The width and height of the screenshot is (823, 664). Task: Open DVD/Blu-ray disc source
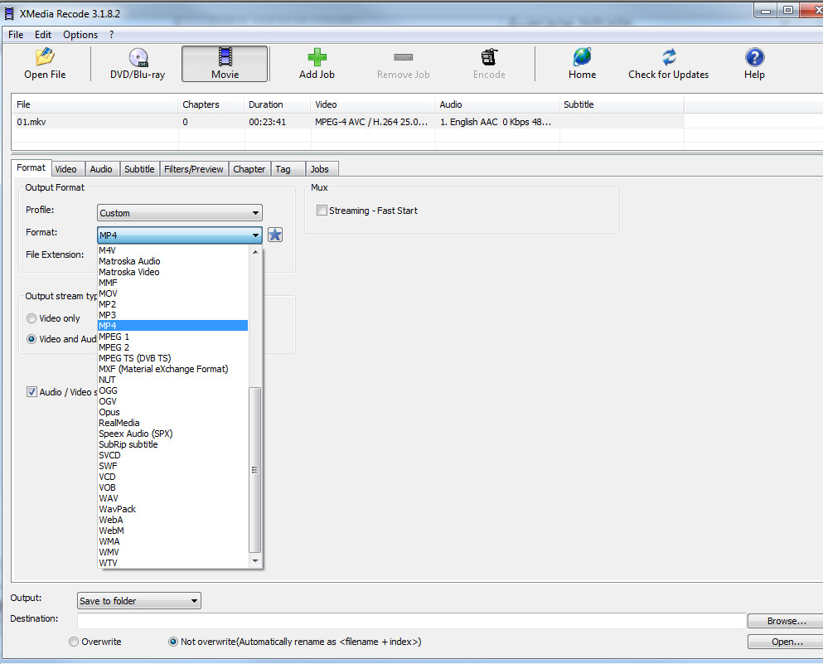[x=138, y=64]
